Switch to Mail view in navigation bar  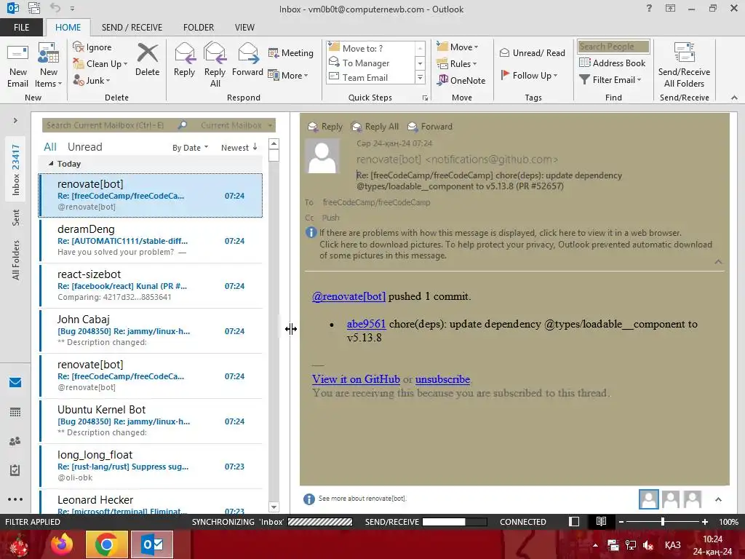15,382
